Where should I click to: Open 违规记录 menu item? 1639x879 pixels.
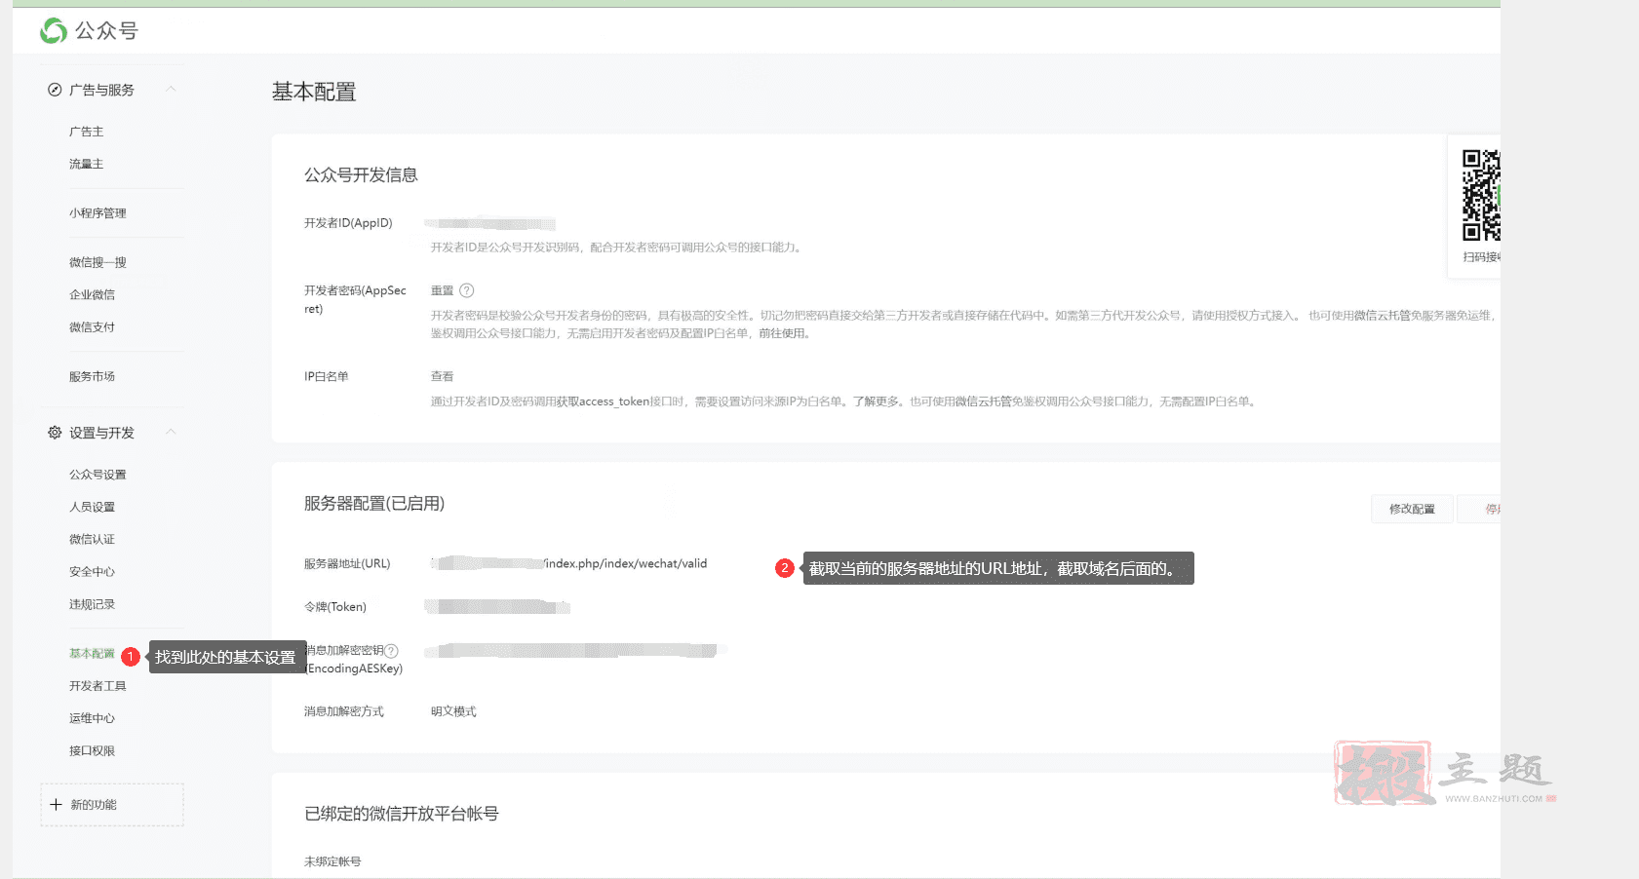92,604
